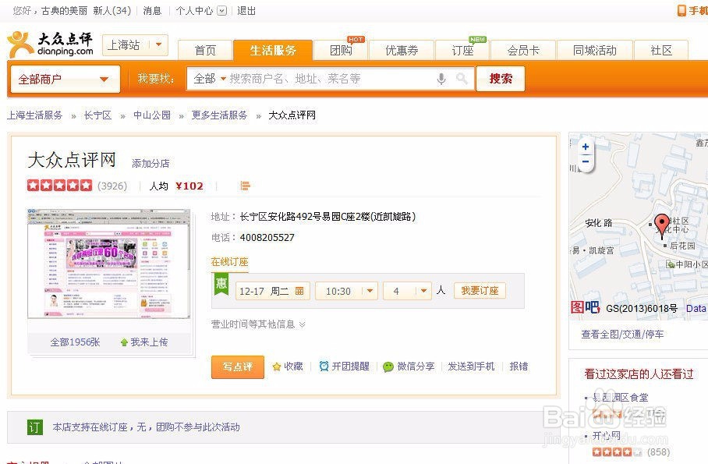Open the 全部 search scope dropdown
This screenshot has width=708, height=464.
tap(210, 79)
